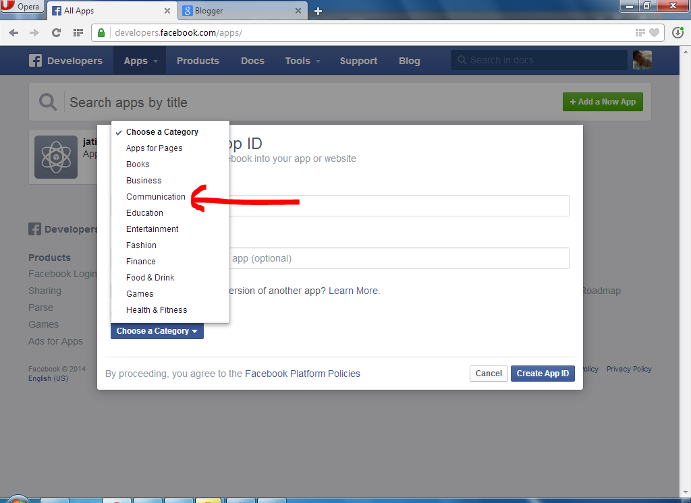Image resolution: width=691 pixels, height=503 pixels.
Task: Click the Facebook Developers logo in the navbar
Action: pos(65,61)
